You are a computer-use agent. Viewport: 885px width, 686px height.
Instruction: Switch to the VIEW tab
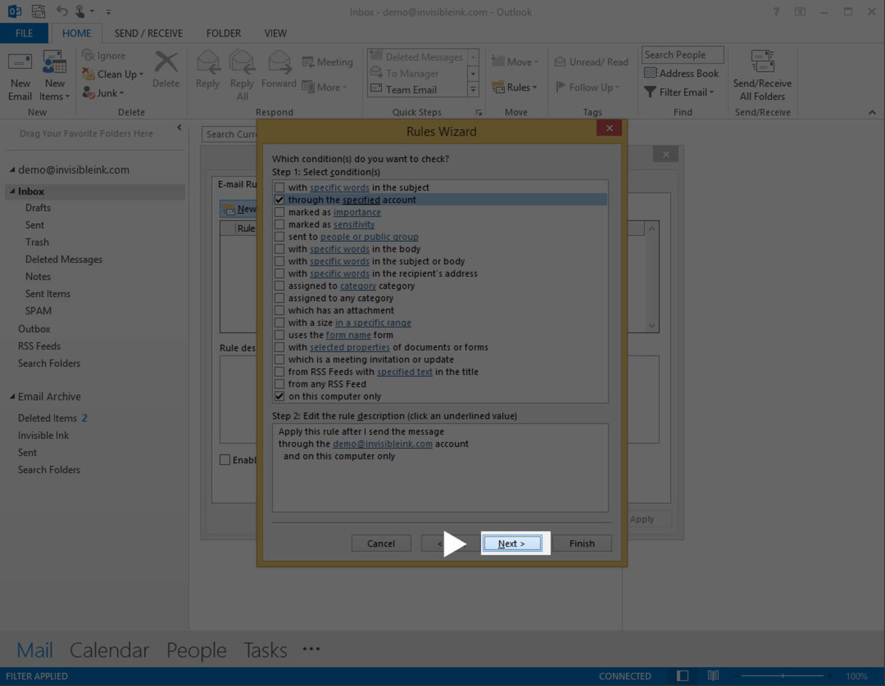(275, 33)
